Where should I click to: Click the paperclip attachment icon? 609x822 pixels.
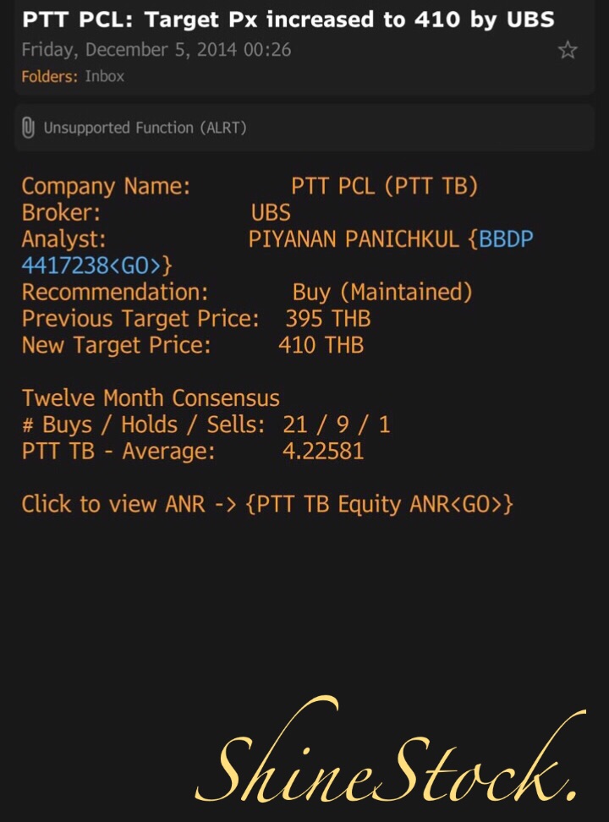pos(28,129)
